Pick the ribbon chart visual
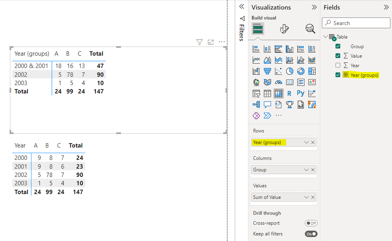The height and width of the screenshot is (241, 392). pyautogui.click(x=312, y=60)
